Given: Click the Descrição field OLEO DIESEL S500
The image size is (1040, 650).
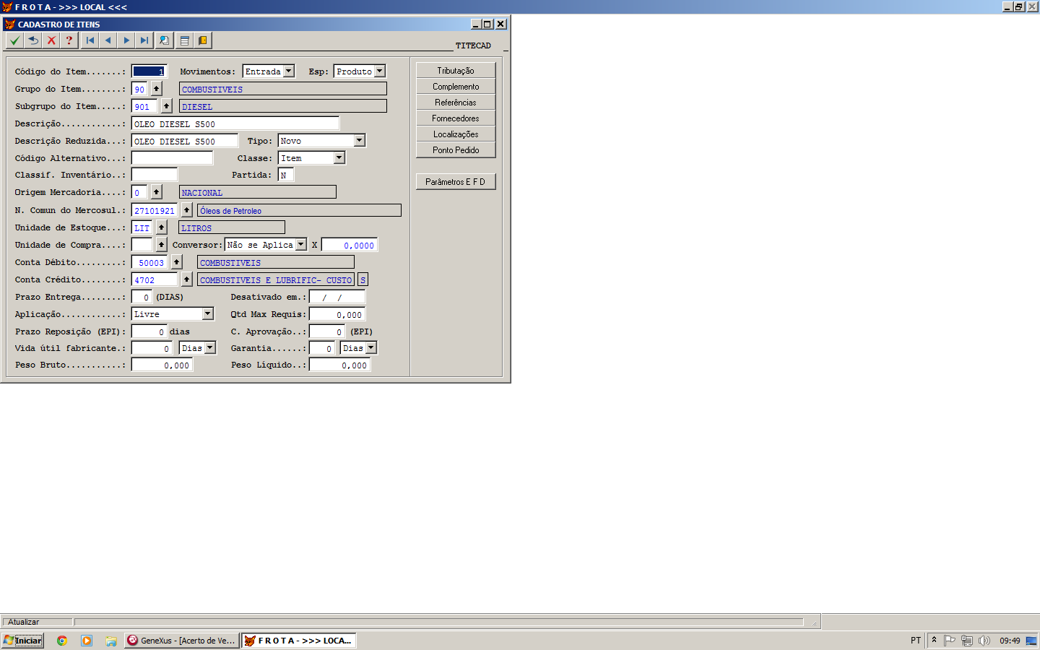Looking at the screenshot, I should click(235, 123).
